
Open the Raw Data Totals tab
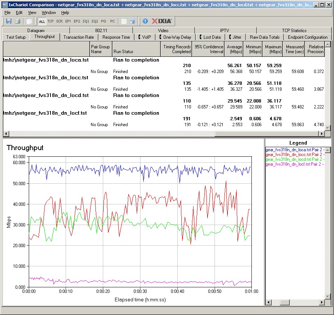pos(265,37)
